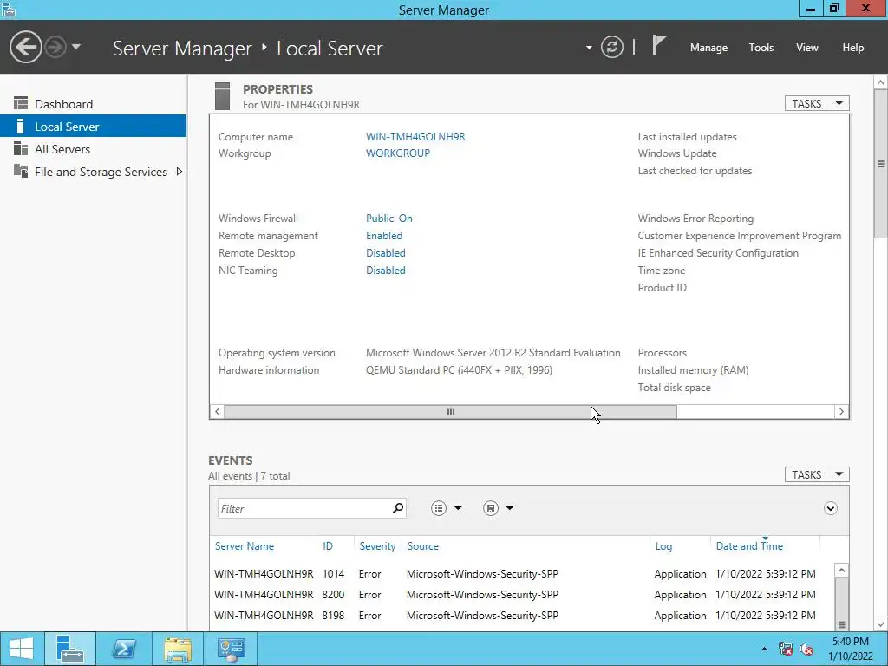Select event row with ID 1014
The height and width of the screenshot is (666, 888).
pyautogui.click(x=521, y=574)
